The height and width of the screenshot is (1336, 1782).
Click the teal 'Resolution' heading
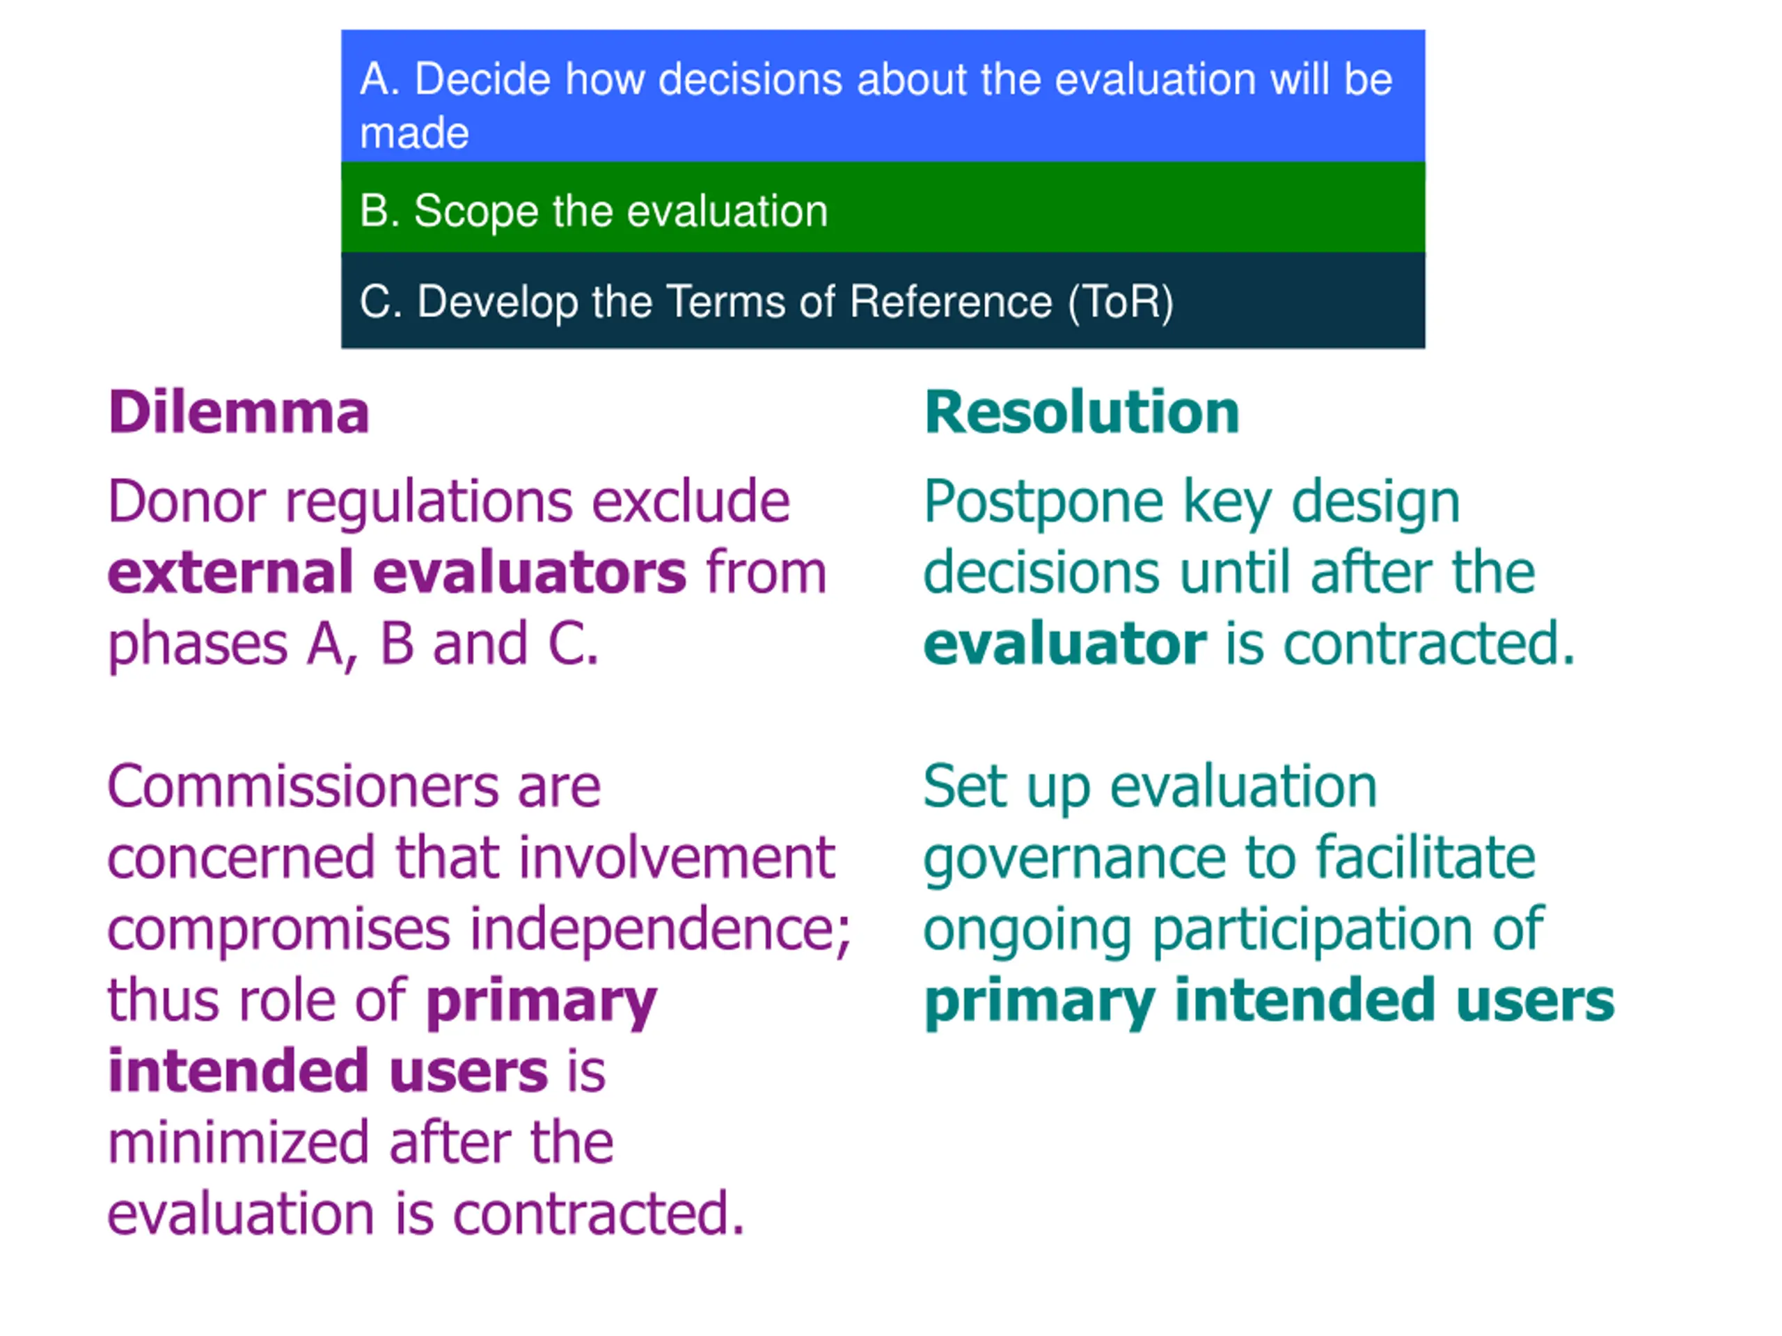pos(1082,413)
